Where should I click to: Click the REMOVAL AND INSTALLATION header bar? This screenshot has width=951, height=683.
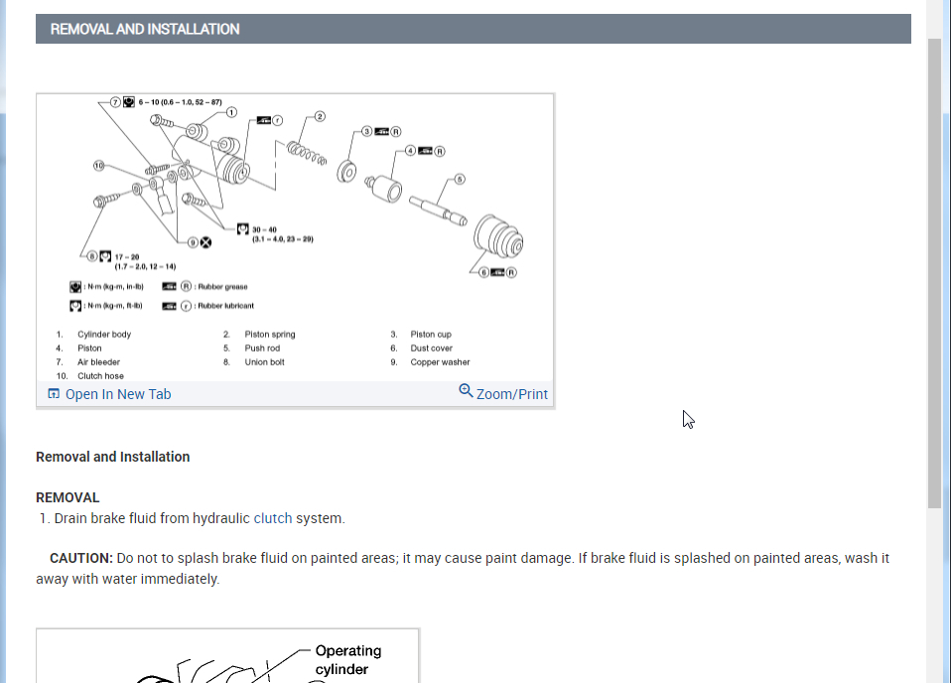[x=474, y=29]
